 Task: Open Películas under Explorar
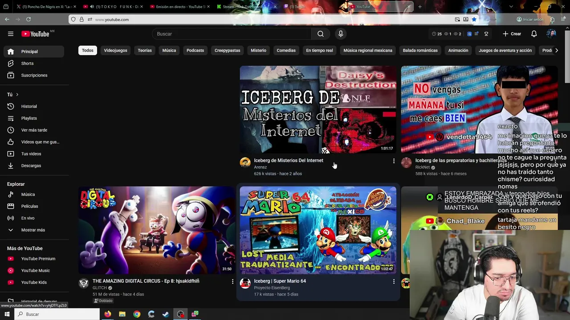click(x=34, y=206)
